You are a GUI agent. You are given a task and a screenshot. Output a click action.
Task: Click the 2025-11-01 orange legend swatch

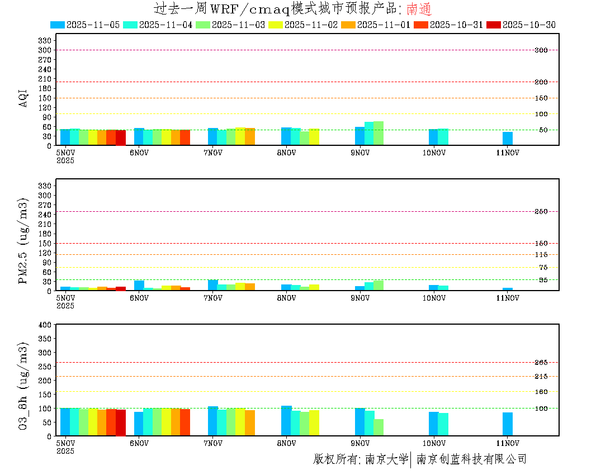348,25
